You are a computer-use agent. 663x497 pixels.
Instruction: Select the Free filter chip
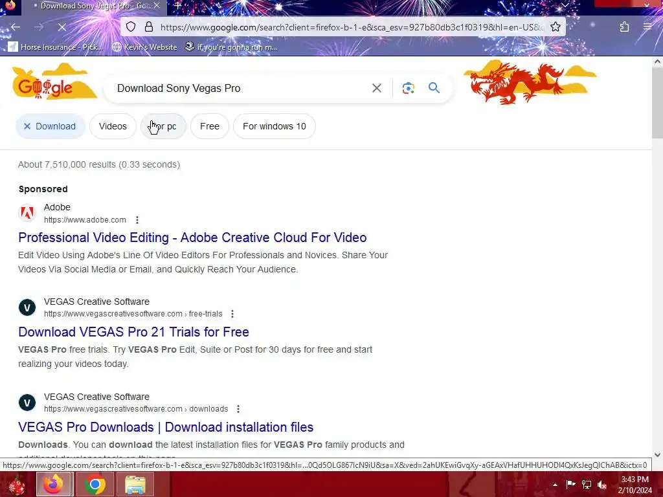click(210, 126)
